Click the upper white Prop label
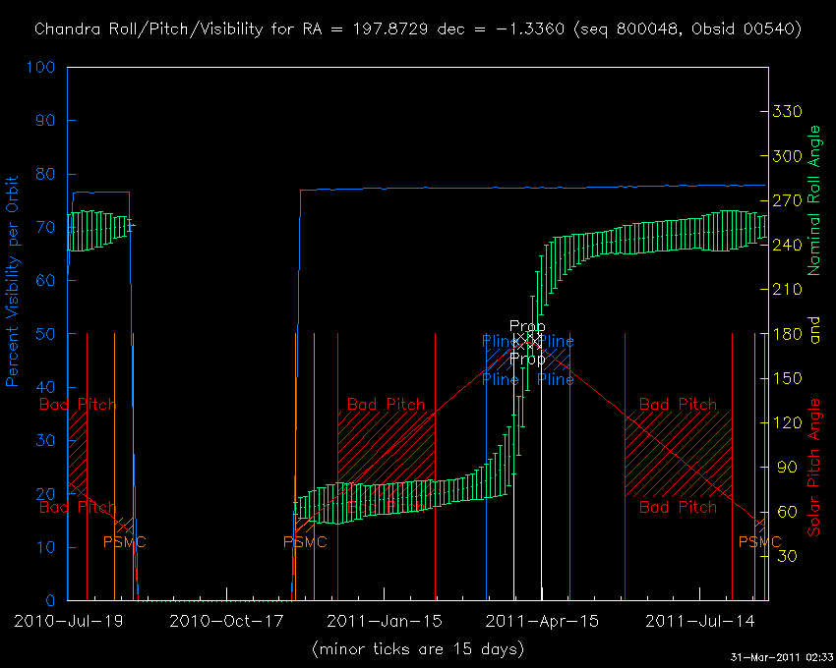 [x=527, y=326]
